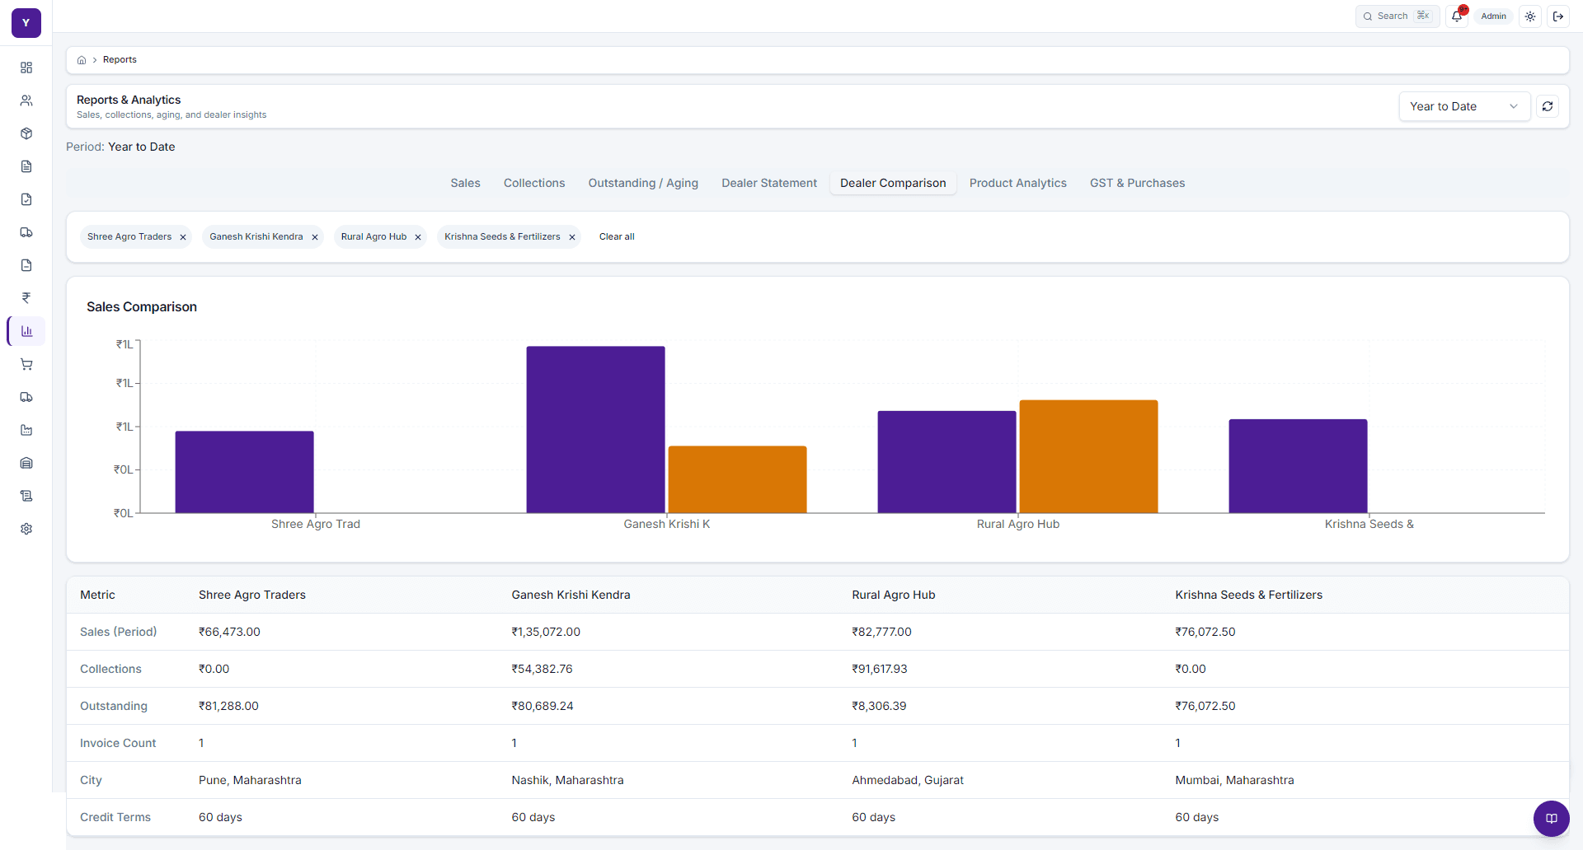Switch to the Outstanding / Aging tab

643,183
